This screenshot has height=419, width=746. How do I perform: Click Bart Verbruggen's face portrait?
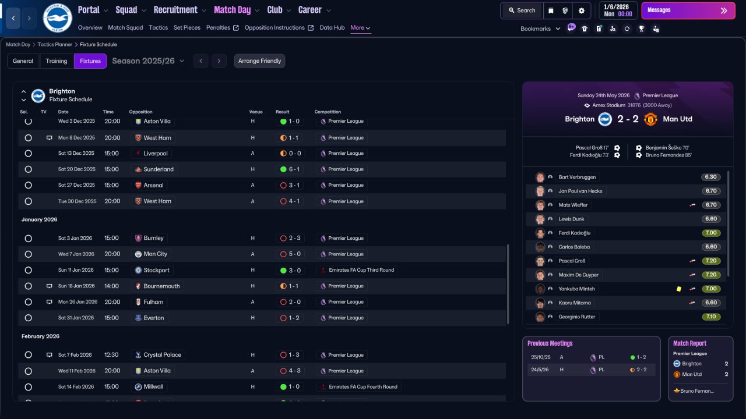pos(540,177)
